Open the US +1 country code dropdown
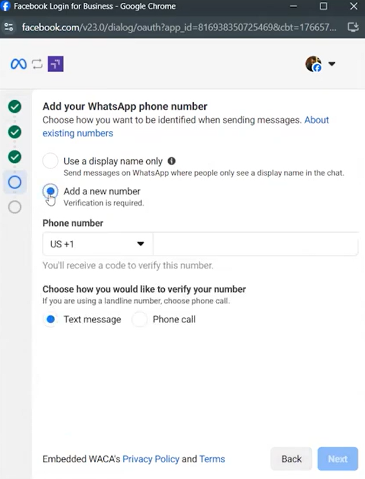365x479 pixels. (x=97, y=244)
